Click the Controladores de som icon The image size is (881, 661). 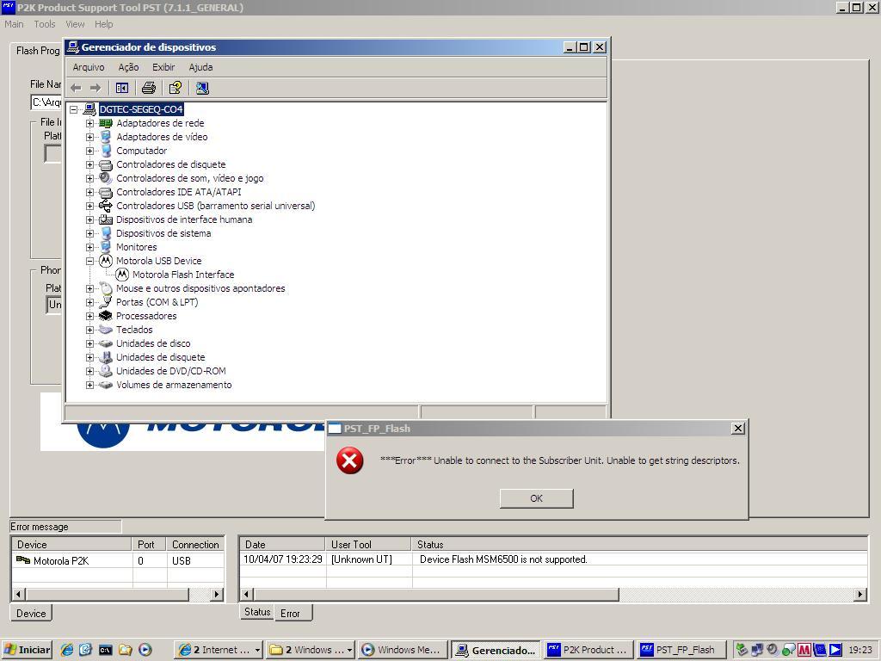tap(106, 178)
